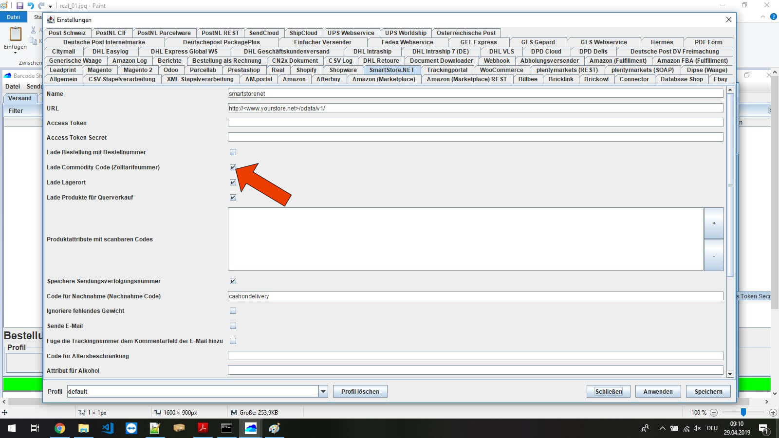
Task: Switch to the Magento 2 tab
Action: coord(138,70)
